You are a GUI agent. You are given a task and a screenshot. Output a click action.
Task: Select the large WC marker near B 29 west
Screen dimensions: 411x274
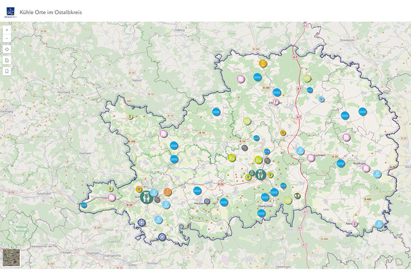click(x=146, y=196)
